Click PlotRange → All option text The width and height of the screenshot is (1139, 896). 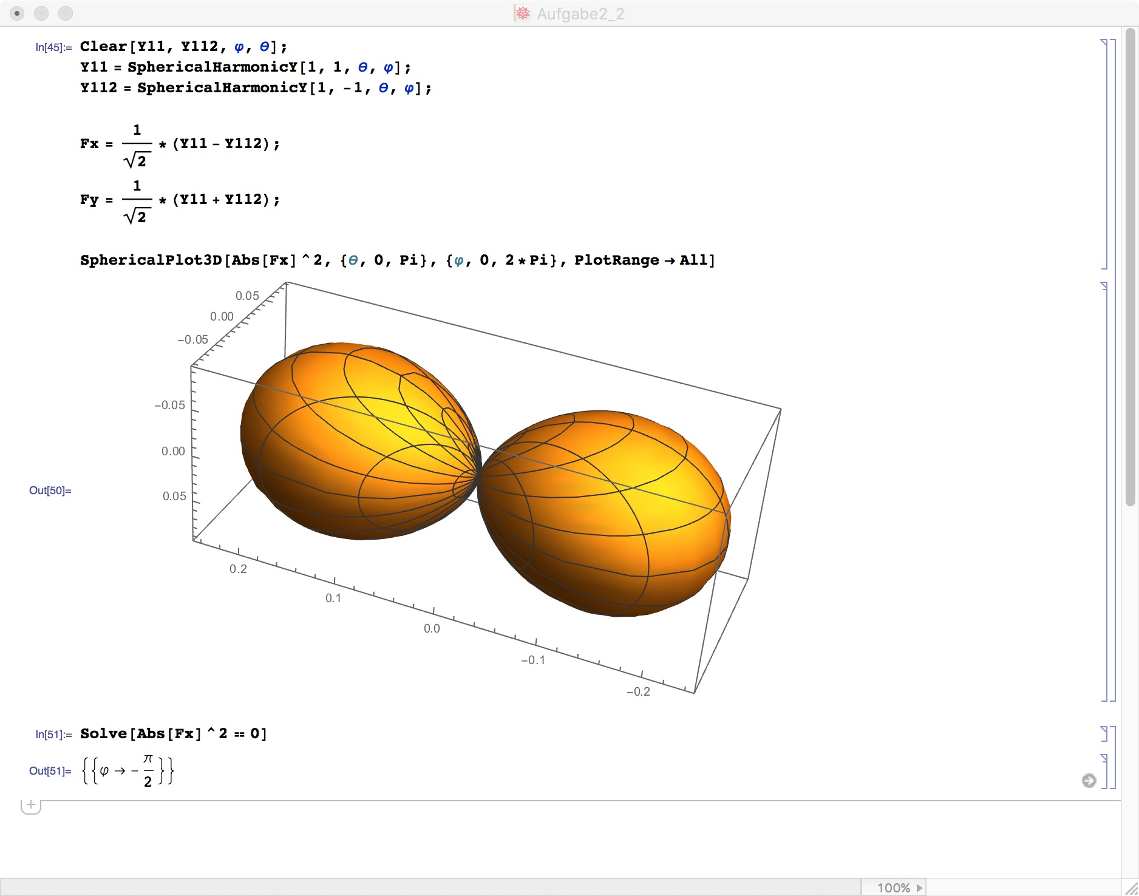(641, 260)
